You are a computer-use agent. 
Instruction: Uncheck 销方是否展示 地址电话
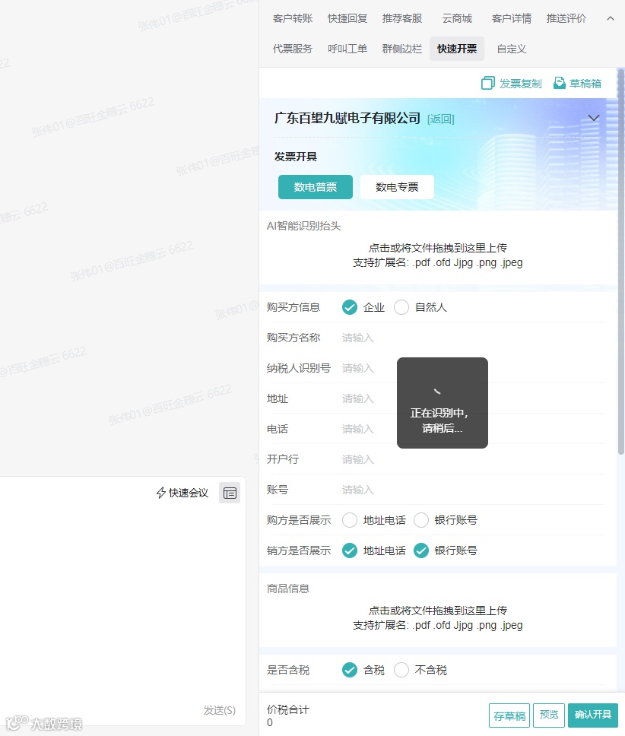click(350, 550)
